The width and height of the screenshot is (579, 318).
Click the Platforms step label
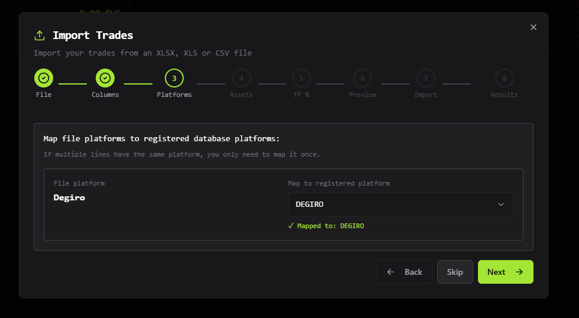click(174, 95)
